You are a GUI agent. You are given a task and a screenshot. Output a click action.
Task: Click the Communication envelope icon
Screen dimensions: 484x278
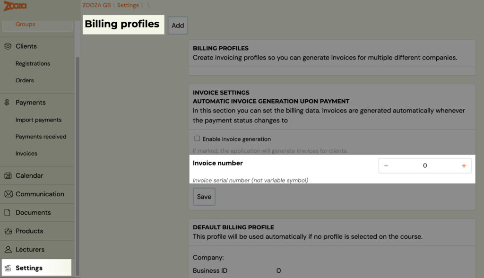[9, 194]
